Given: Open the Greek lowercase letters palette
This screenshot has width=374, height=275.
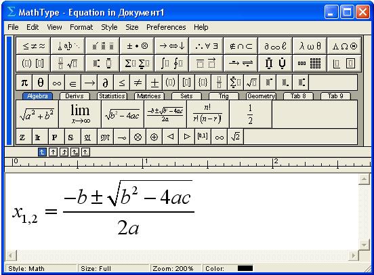Looking at the screenshot, I should 310,46.
